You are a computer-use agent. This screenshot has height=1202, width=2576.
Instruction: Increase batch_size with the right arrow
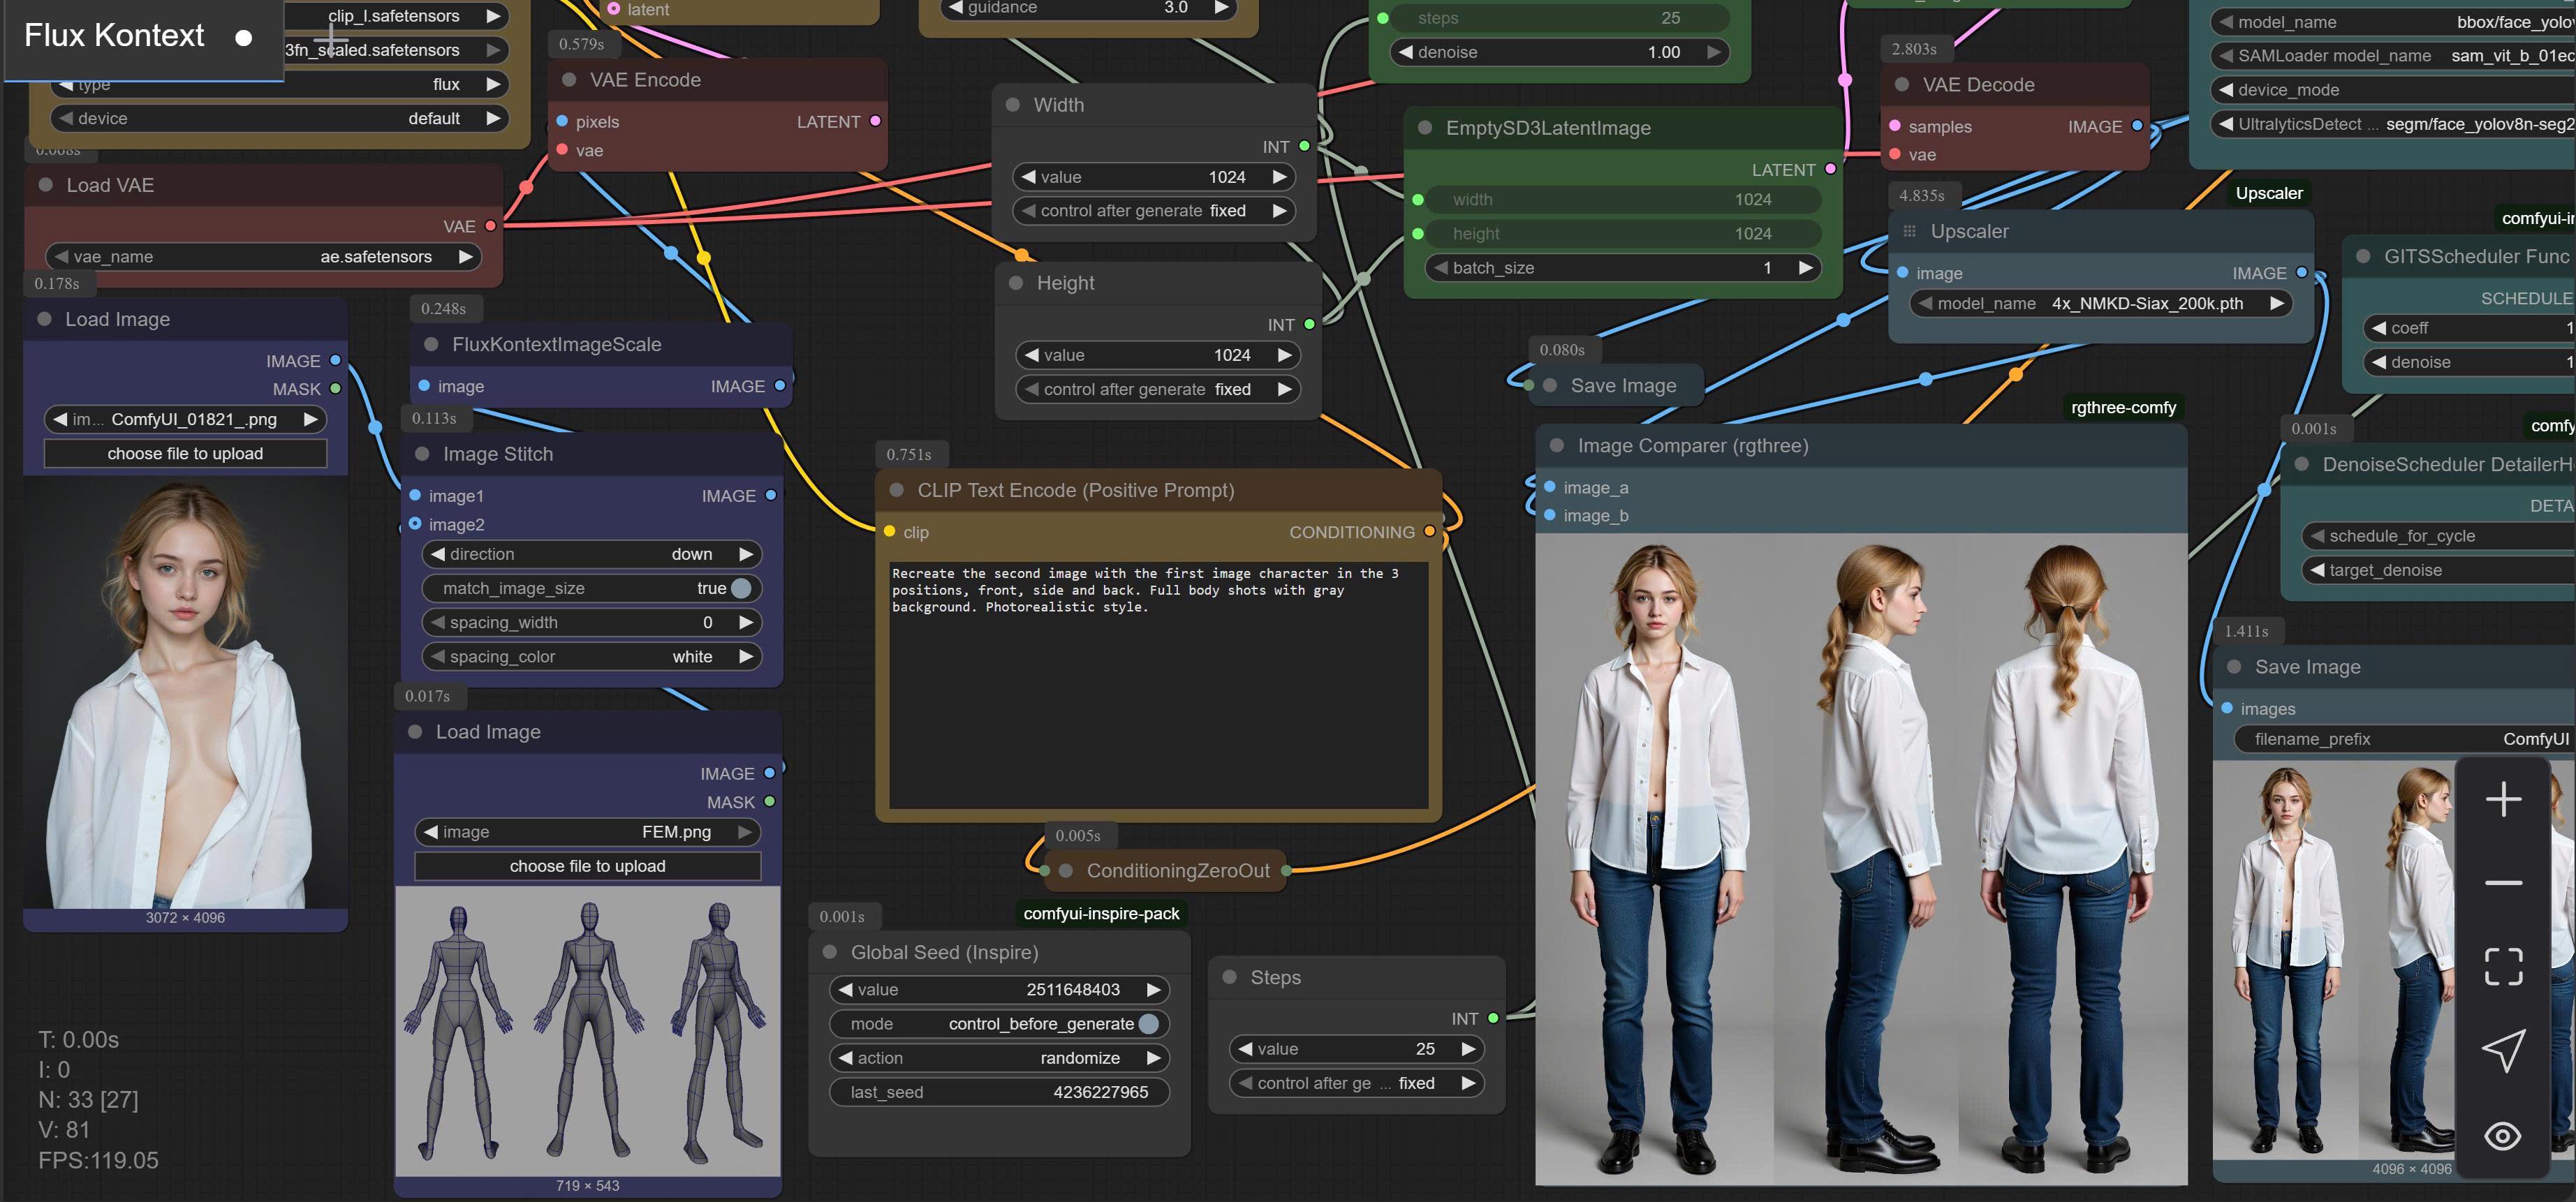[x=1805, y=268]
